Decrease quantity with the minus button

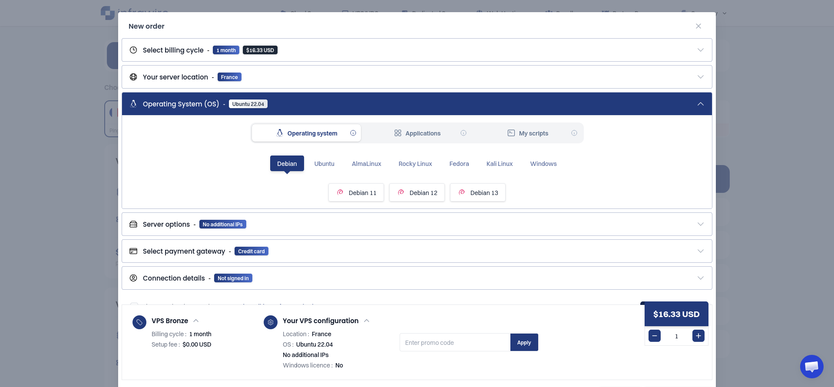(655, 336)
